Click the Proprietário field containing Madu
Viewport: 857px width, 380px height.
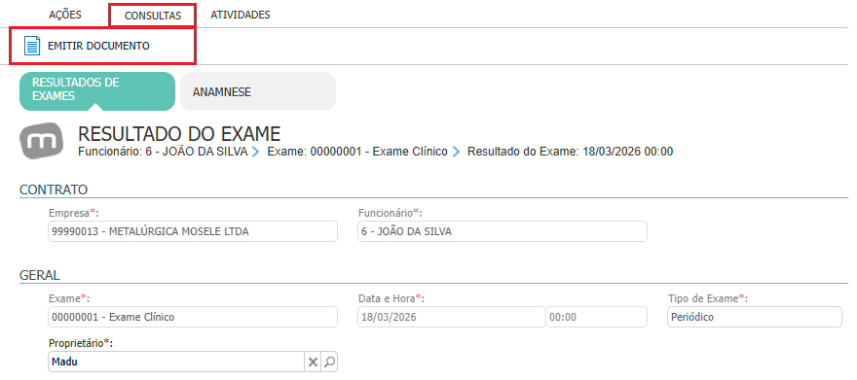(175, 362)
